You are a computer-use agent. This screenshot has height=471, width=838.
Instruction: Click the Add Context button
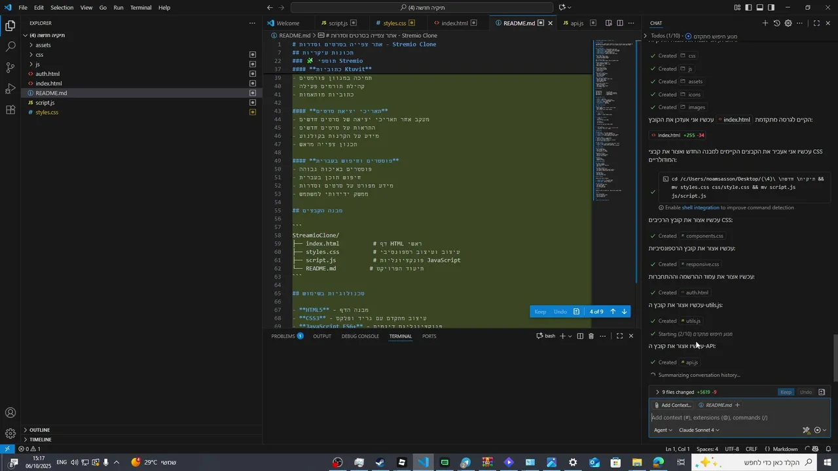click(672, 406)
